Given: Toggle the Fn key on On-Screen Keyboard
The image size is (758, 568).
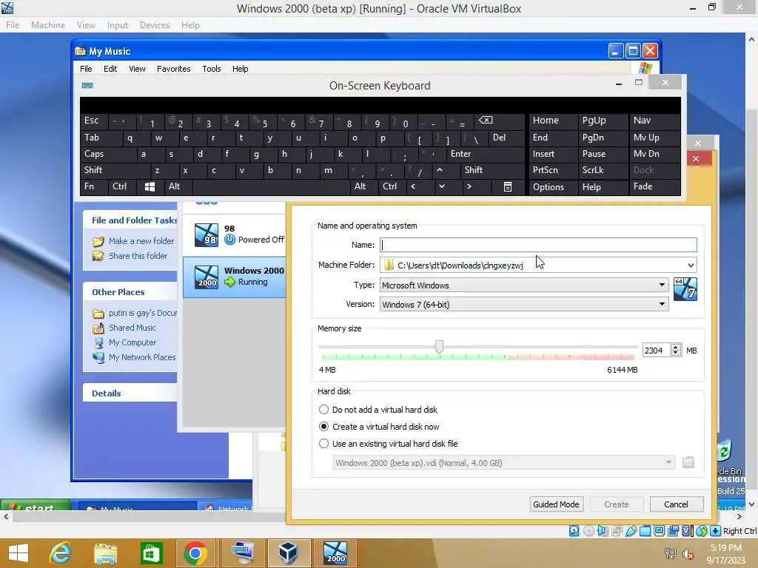Looking at the screenshot, I should point(94,187).
